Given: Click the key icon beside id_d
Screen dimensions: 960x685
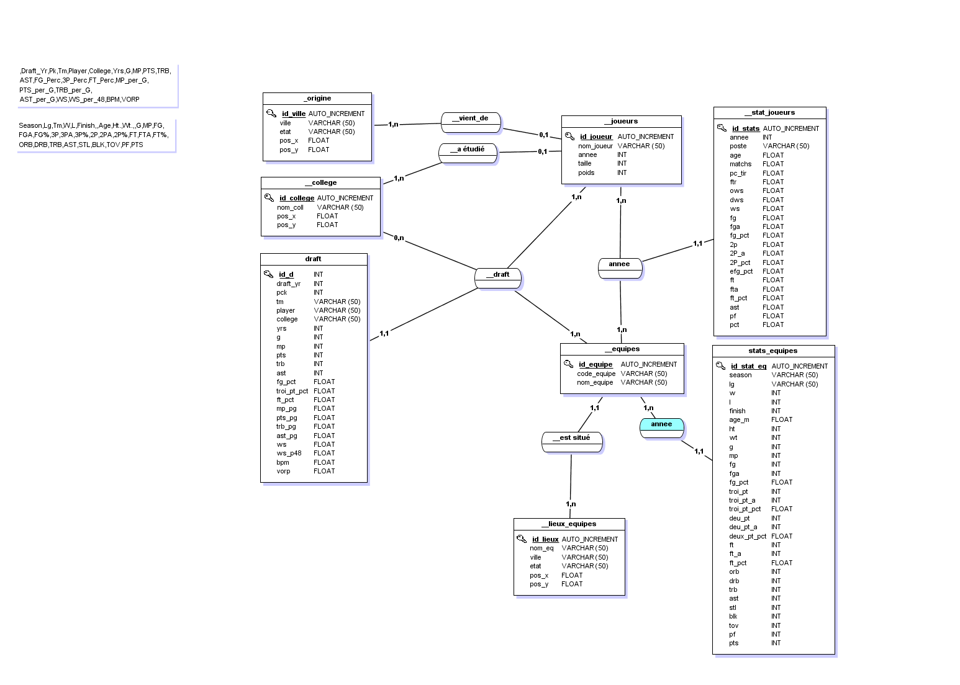Looking at the screenshot, I should (x=268, y=274).
